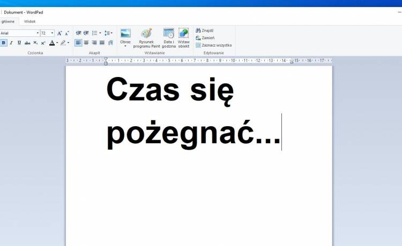
Task: Expand the highlight color dropdown arrow
Action: click(68, 43)
